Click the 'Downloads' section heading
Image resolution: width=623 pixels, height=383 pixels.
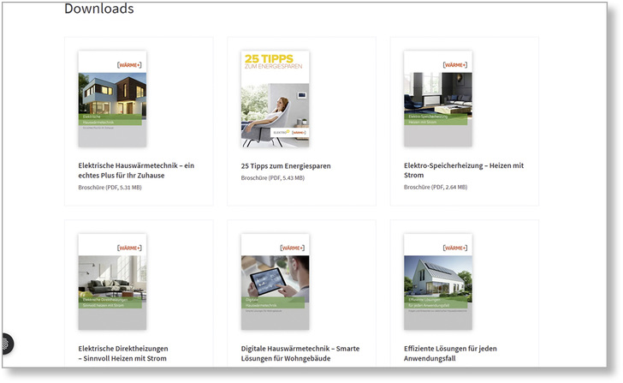tap(99, 9)
